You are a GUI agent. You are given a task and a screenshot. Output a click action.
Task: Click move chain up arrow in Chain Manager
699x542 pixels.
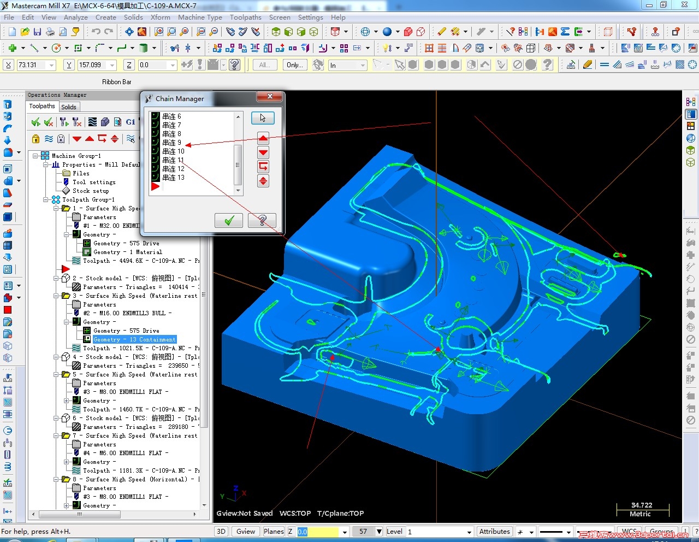click(263, 138)
